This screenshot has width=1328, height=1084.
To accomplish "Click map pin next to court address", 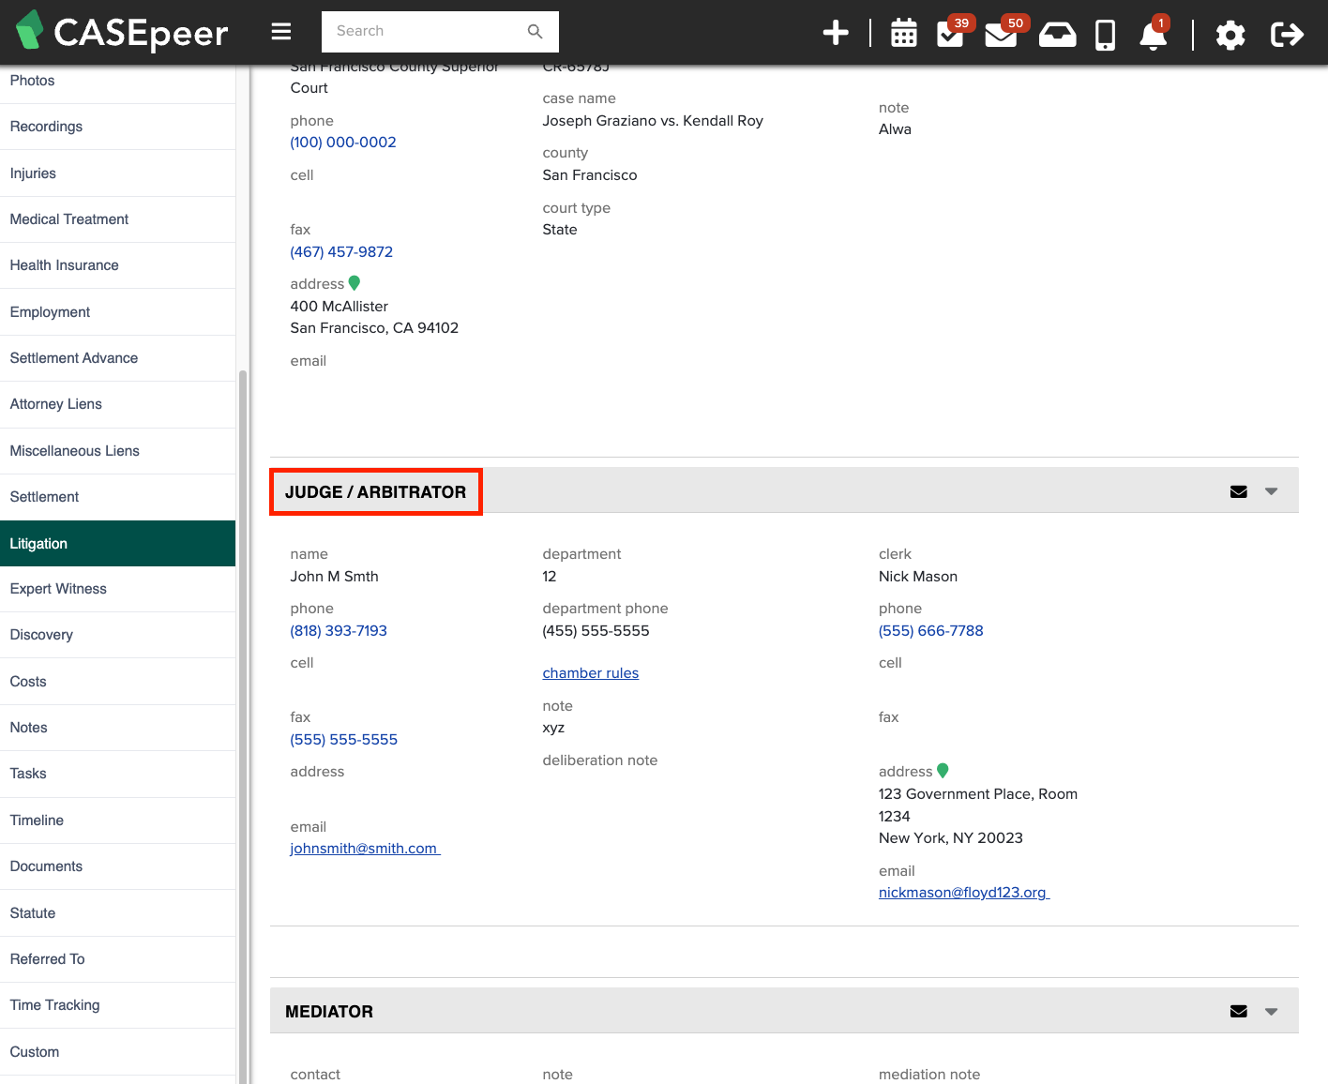I will click(355, 282).
